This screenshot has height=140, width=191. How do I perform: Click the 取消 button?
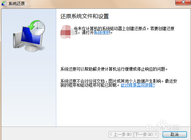tap(175, 134)
